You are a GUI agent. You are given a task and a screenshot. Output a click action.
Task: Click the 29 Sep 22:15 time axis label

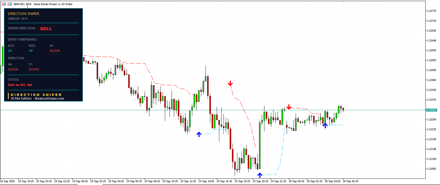pos(278,181)
